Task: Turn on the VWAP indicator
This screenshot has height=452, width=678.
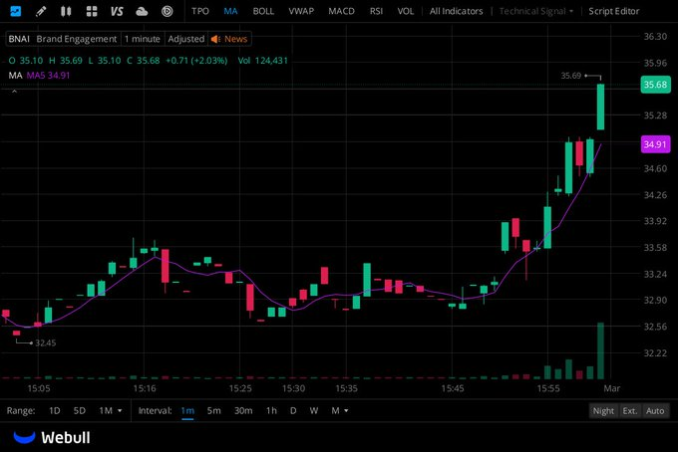Action: [x=301, y=11]
